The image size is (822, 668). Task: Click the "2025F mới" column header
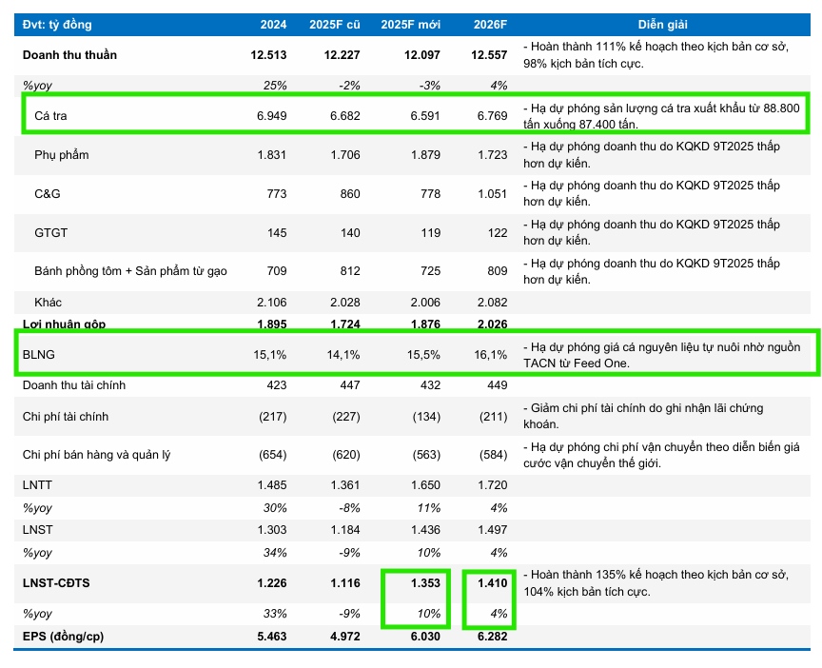410,25
